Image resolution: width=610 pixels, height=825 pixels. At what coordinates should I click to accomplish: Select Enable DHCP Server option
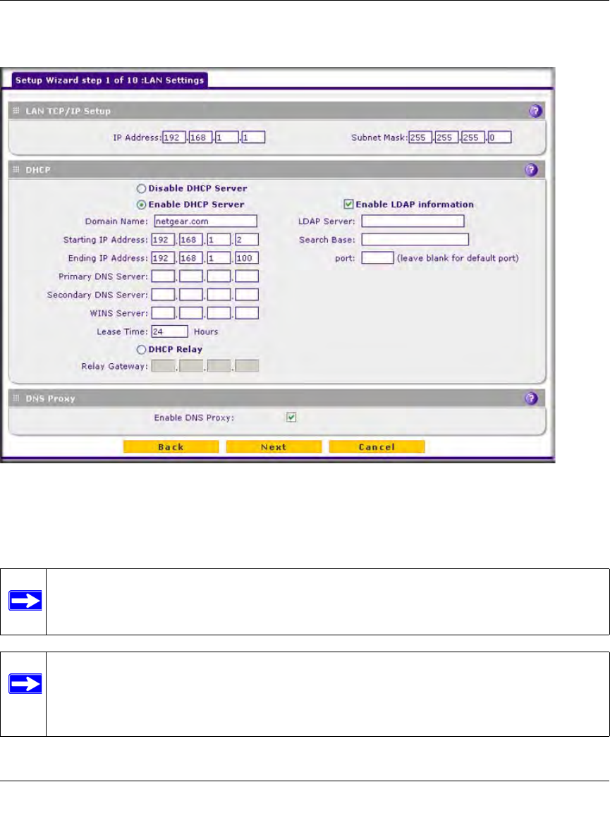[x=141, y=204]
